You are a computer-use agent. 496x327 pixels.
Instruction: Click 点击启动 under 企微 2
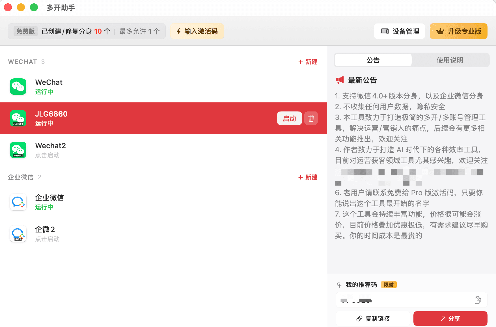pos(48,239)
